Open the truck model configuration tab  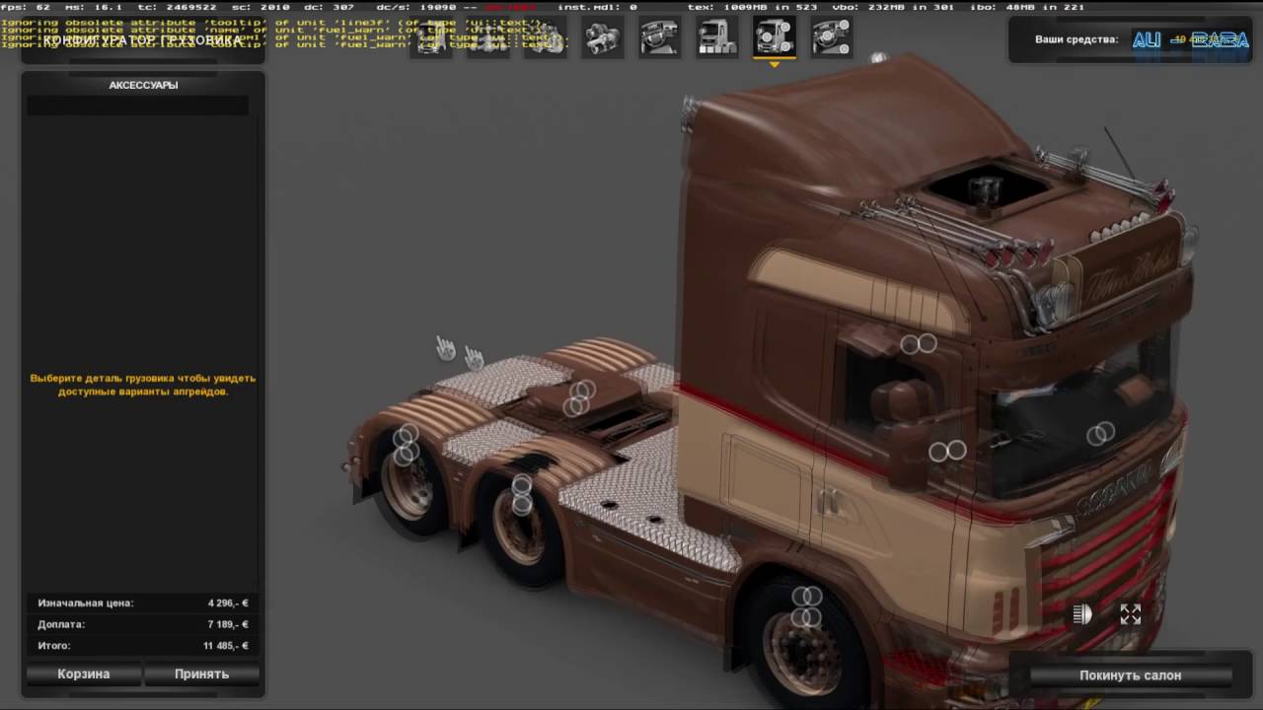431,38
